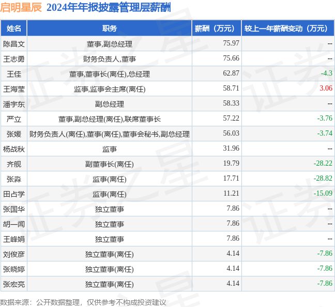Viewport: 335px width, 307px height.
Task: Click 张宏亮's salary change value -7.86
Action: pos(325,283)
